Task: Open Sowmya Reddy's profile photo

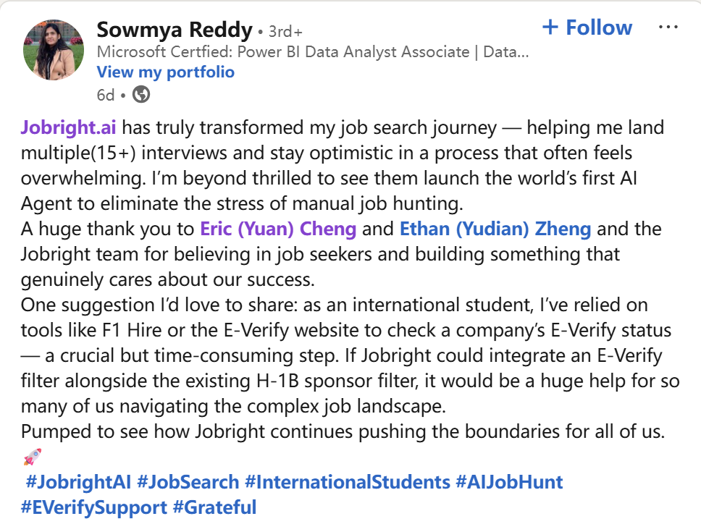Action: pos(54,50)
